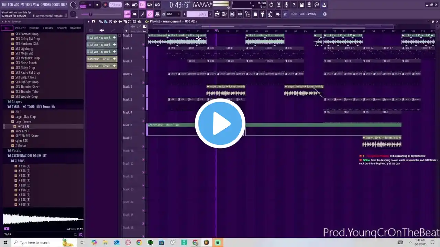Click the undo history icon
Viewport: 440px width, 247px height.
tap(271, 5)
